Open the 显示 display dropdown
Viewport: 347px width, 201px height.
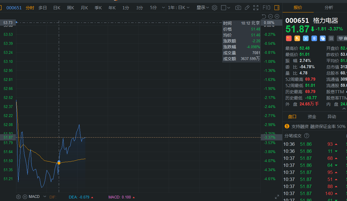202,8
